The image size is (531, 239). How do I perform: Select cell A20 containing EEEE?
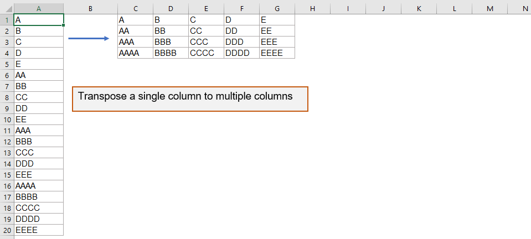click(38, 230)
